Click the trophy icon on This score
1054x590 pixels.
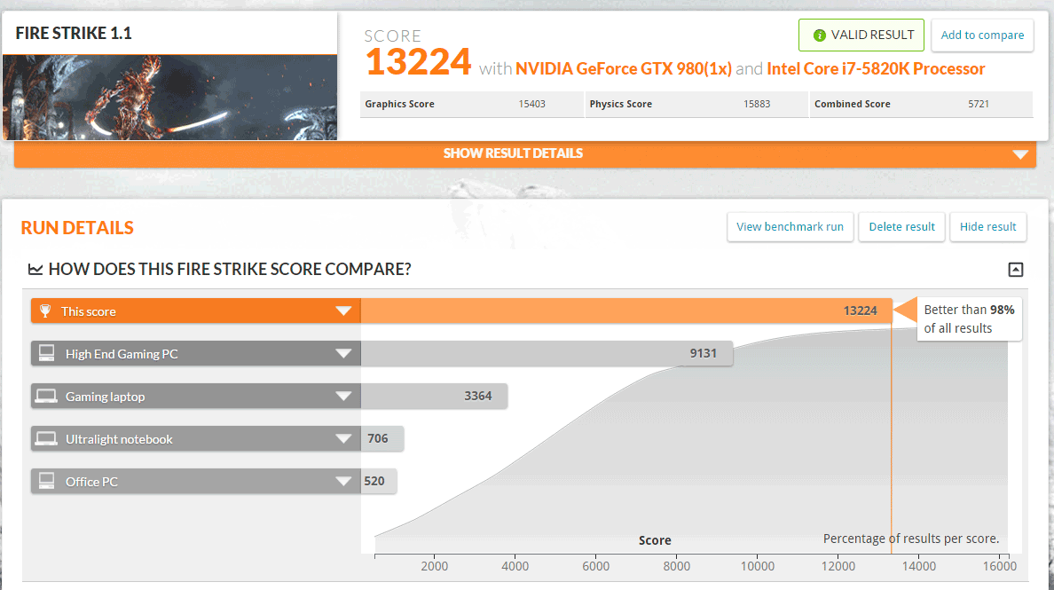coord(45,311)
